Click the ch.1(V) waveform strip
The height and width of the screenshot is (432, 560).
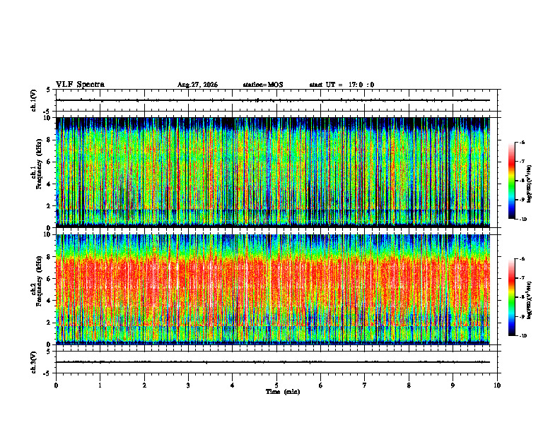[273, 100]
